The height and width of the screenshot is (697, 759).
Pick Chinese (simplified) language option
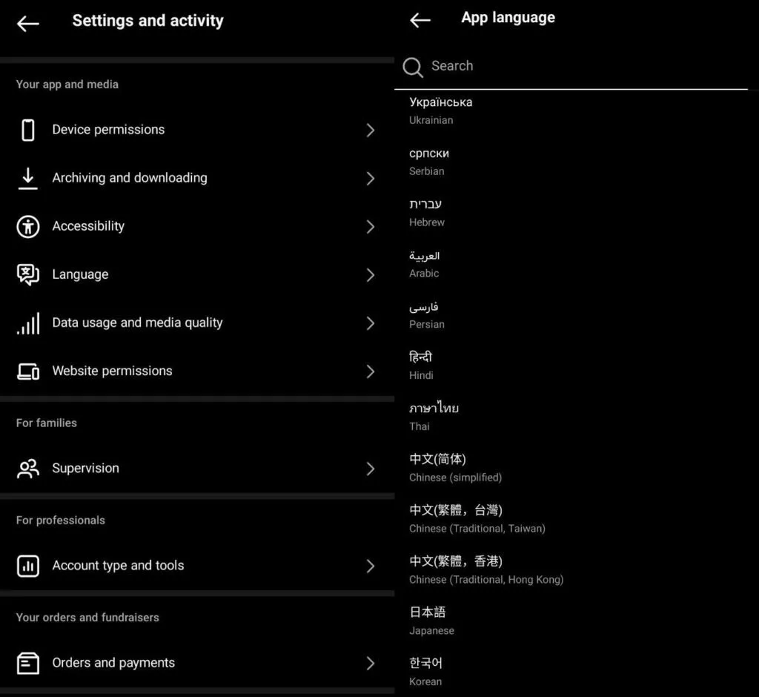tap(455, 467)
